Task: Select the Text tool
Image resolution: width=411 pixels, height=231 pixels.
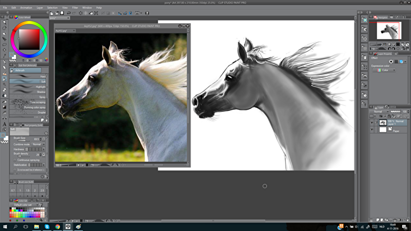Action: tap(4, 124)
